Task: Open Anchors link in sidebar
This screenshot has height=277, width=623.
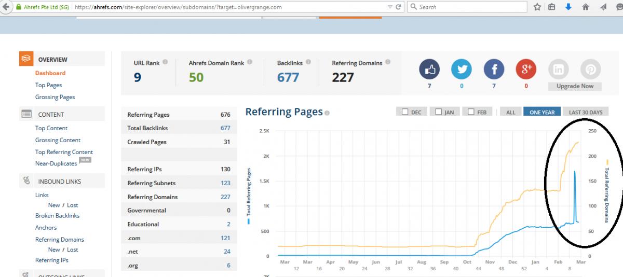Action: coord(46,228)
